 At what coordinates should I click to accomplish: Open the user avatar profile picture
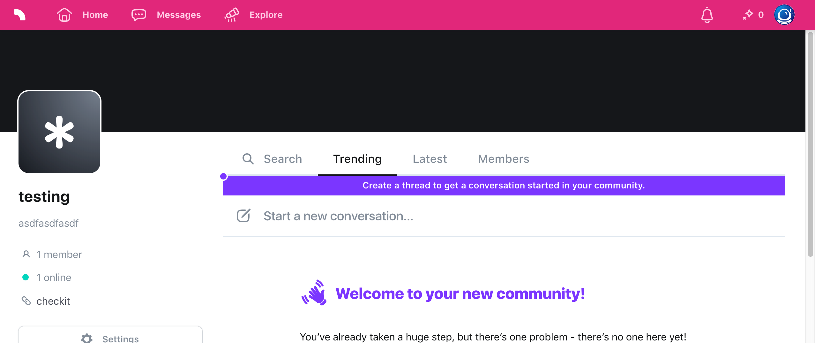[784, 15]
